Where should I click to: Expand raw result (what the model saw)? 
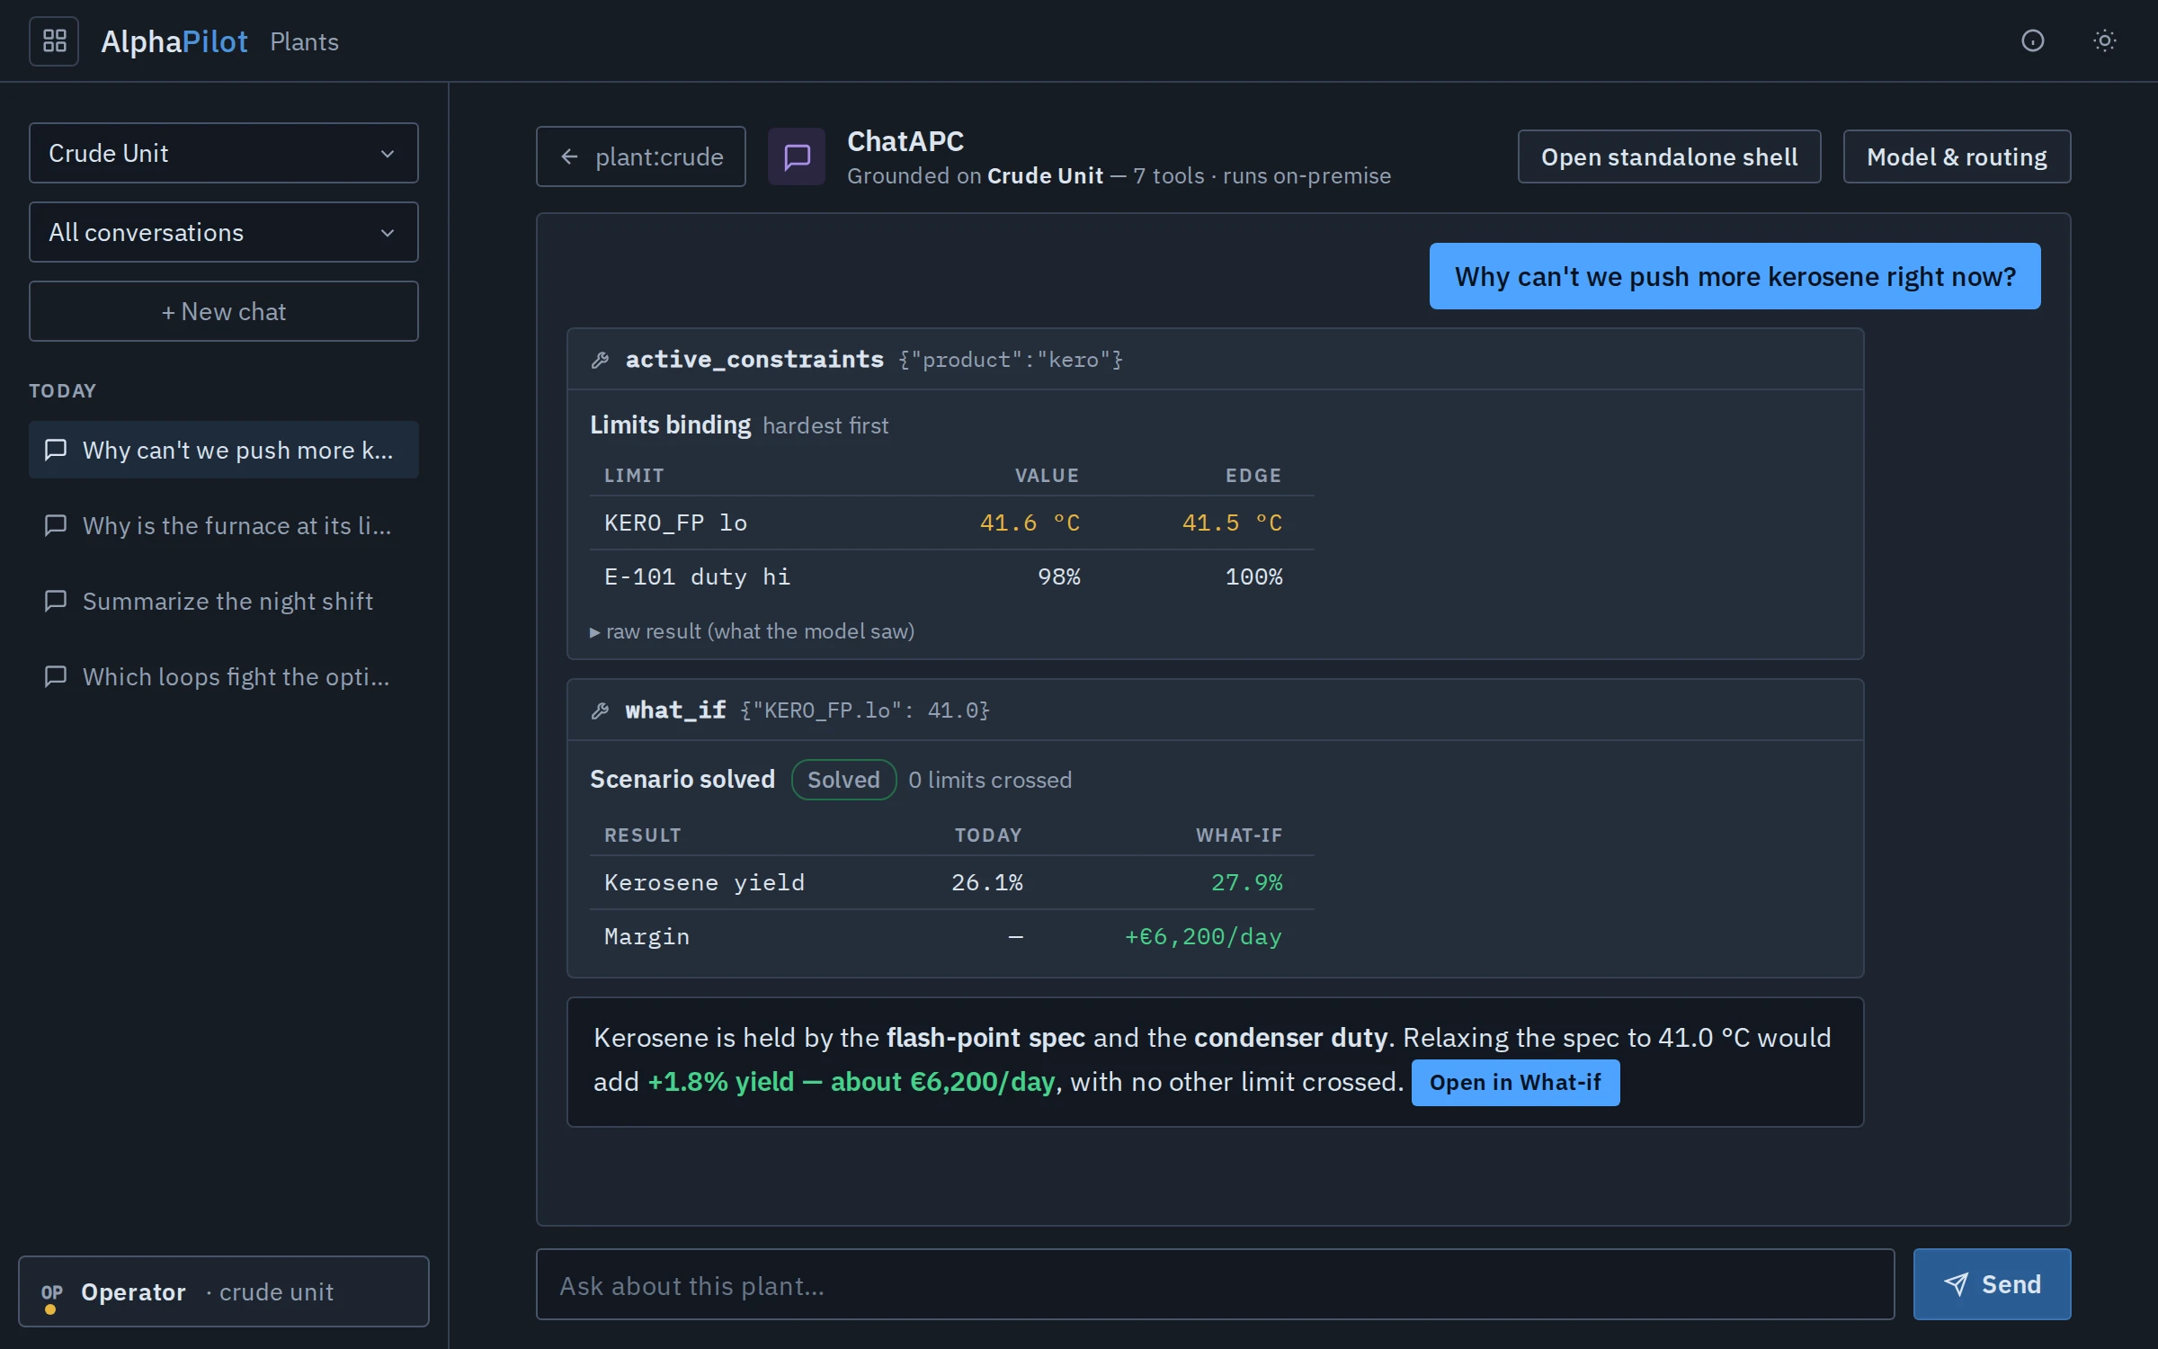pyautogui.click(x=752, y=631)
